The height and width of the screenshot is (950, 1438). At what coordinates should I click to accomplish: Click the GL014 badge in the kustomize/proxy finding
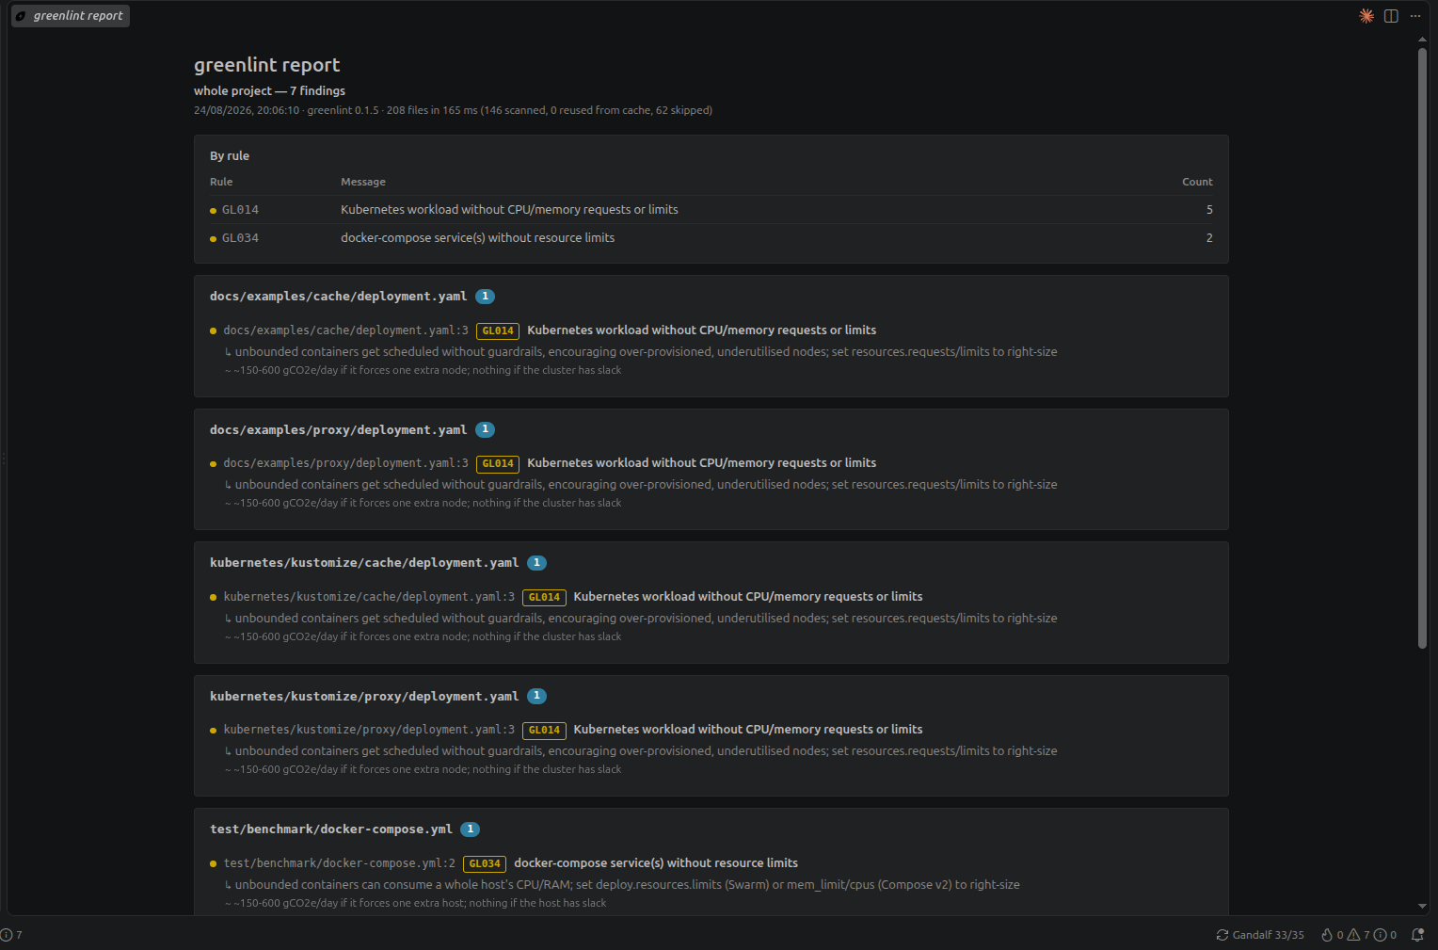(x=544, y=730)
